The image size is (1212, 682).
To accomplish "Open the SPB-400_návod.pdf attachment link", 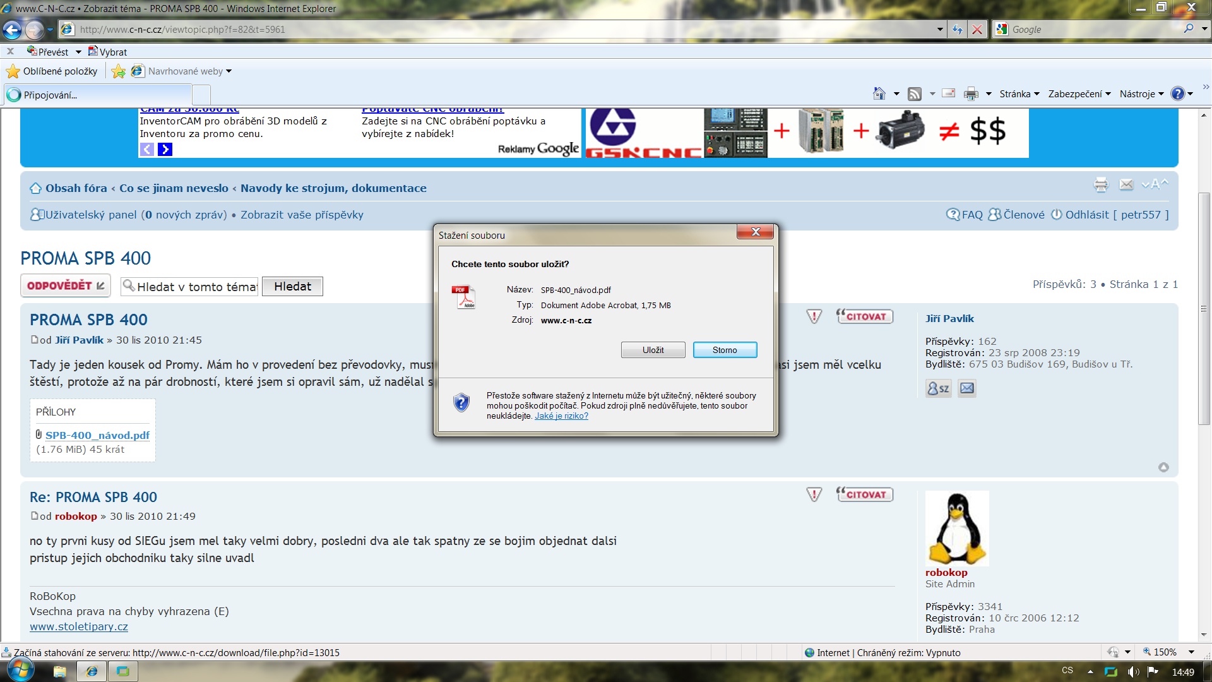I will pos(97,435).
